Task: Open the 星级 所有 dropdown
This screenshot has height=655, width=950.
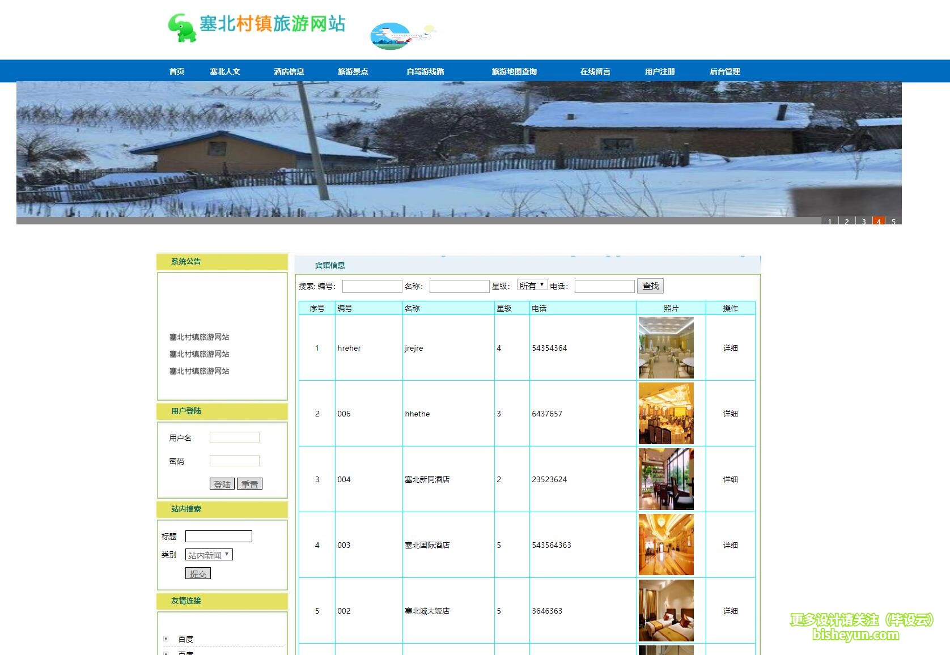Action: click(x=532, y=285)
